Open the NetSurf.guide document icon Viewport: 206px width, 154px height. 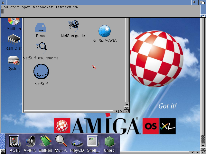tap(74, 26)
